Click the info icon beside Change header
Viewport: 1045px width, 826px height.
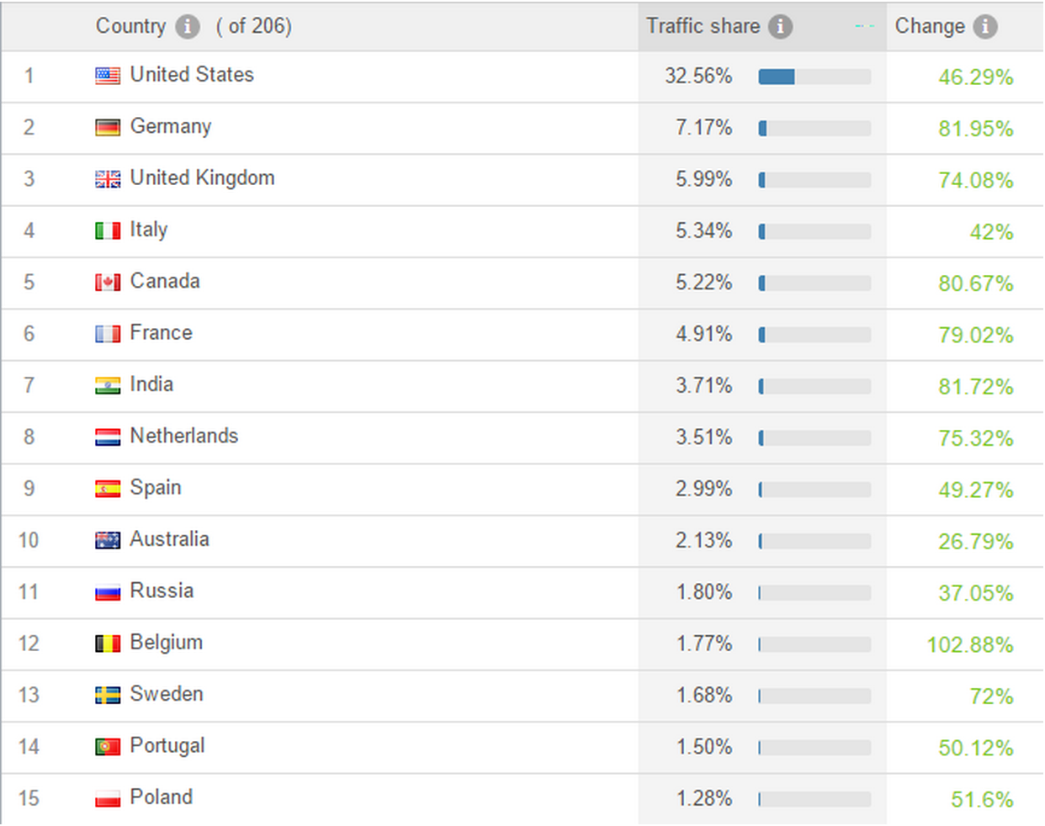[x=985, y=27]
